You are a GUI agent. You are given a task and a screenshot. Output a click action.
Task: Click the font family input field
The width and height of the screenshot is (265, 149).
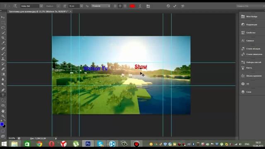(x=30, y=6)
